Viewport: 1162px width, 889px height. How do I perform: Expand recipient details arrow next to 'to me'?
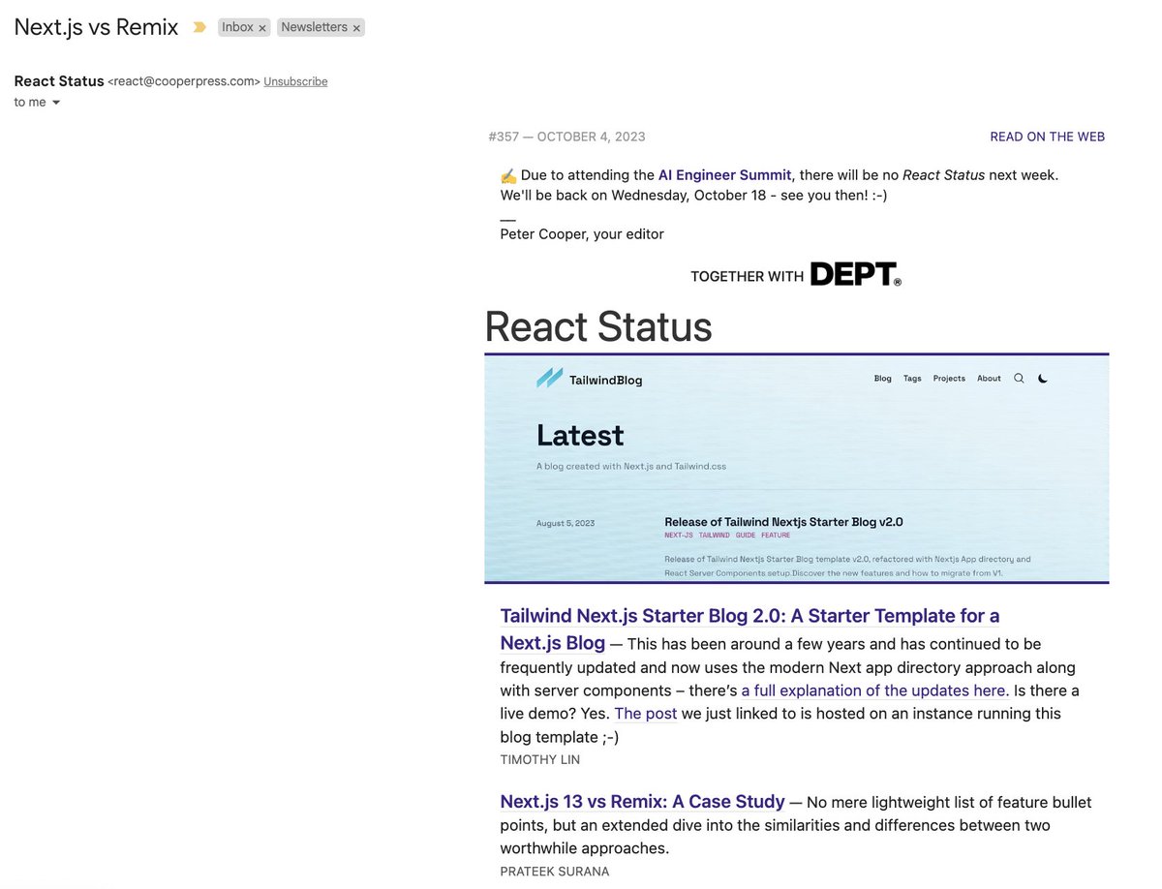click(x=56, y=103)
